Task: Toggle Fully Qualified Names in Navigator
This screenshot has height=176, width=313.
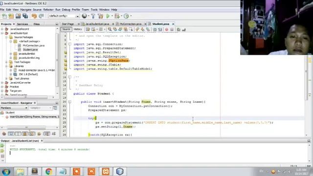Action: 39,133
